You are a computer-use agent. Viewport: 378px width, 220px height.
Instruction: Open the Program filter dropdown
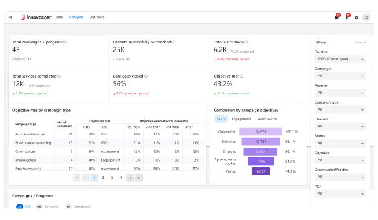340,93
